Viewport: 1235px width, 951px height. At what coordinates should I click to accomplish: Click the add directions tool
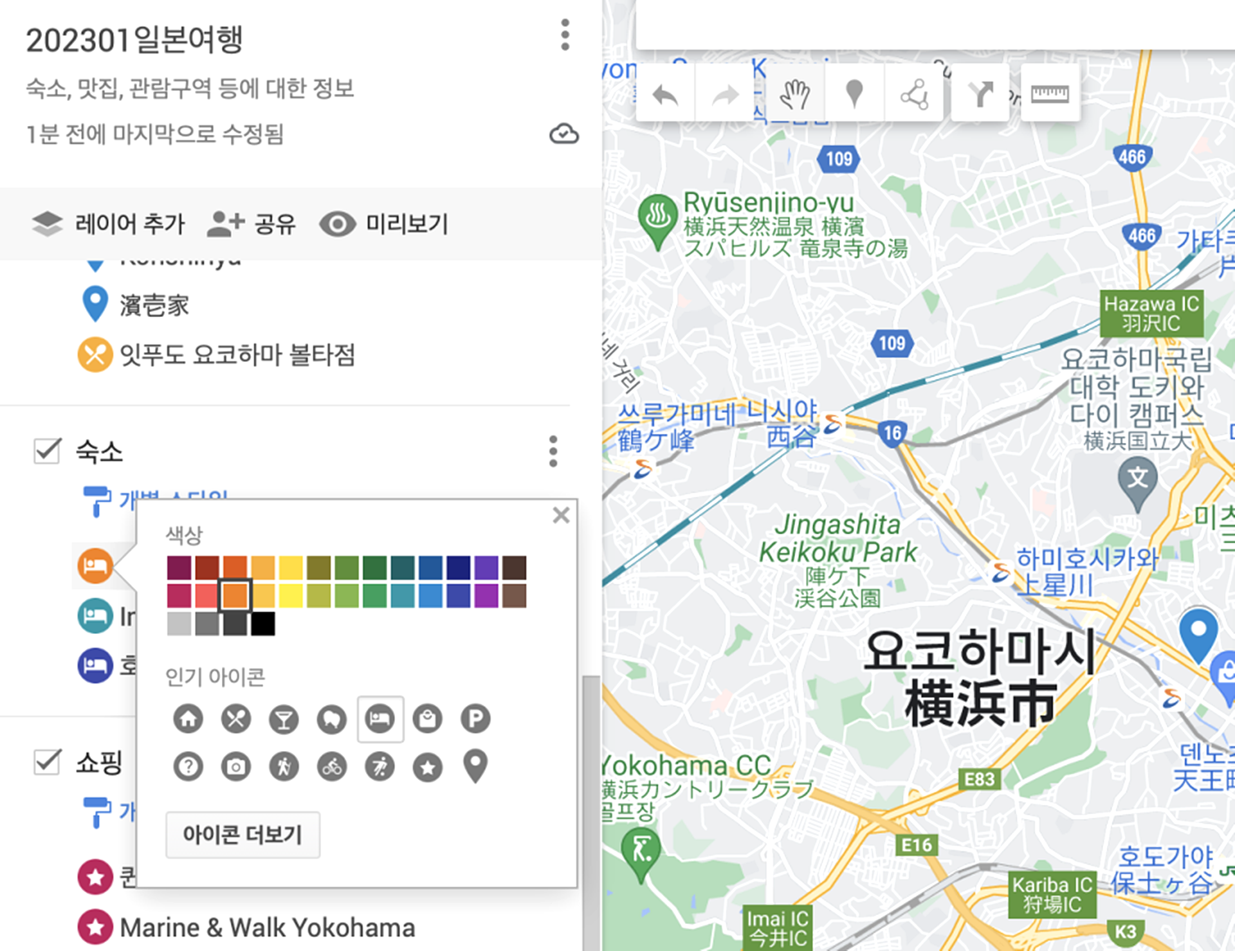pyautogui.click(x=980, y=95)
